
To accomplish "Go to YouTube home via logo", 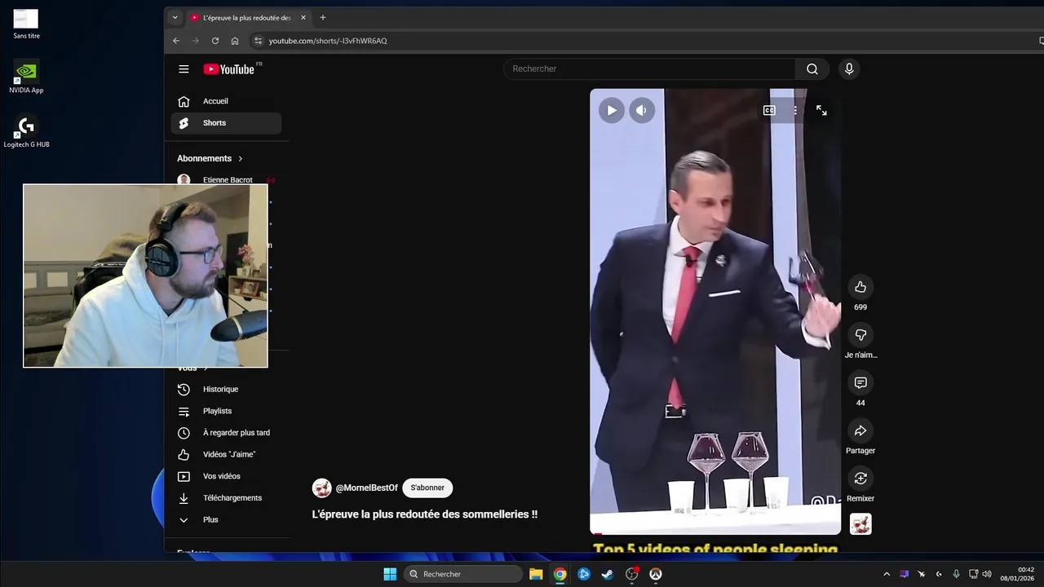I will pyautogui.click(x=231, y=69).
